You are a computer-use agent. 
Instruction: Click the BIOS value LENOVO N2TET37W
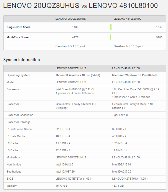[73, 179]
